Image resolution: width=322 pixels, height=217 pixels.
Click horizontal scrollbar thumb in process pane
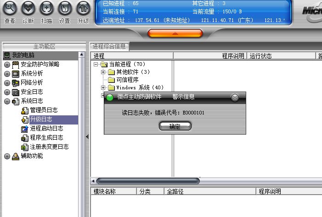[x=148, y=181]
